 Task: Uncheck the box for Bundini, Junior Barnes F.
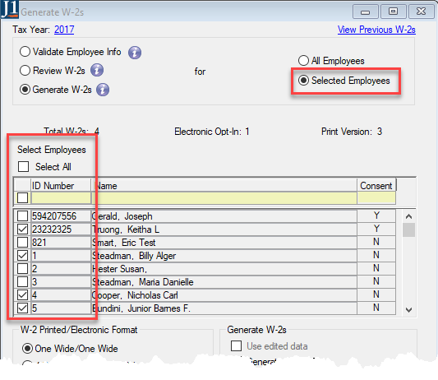(x=23, y=308)
